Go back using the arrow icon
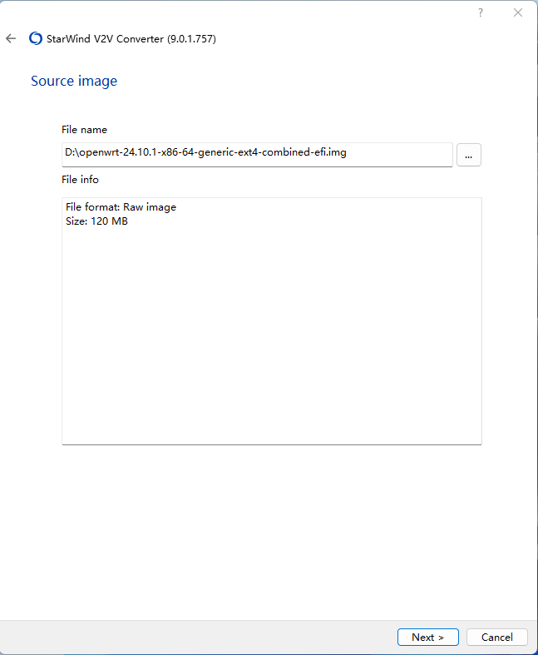The width and height of the screenshot is (538, 655). coord(11,38)
